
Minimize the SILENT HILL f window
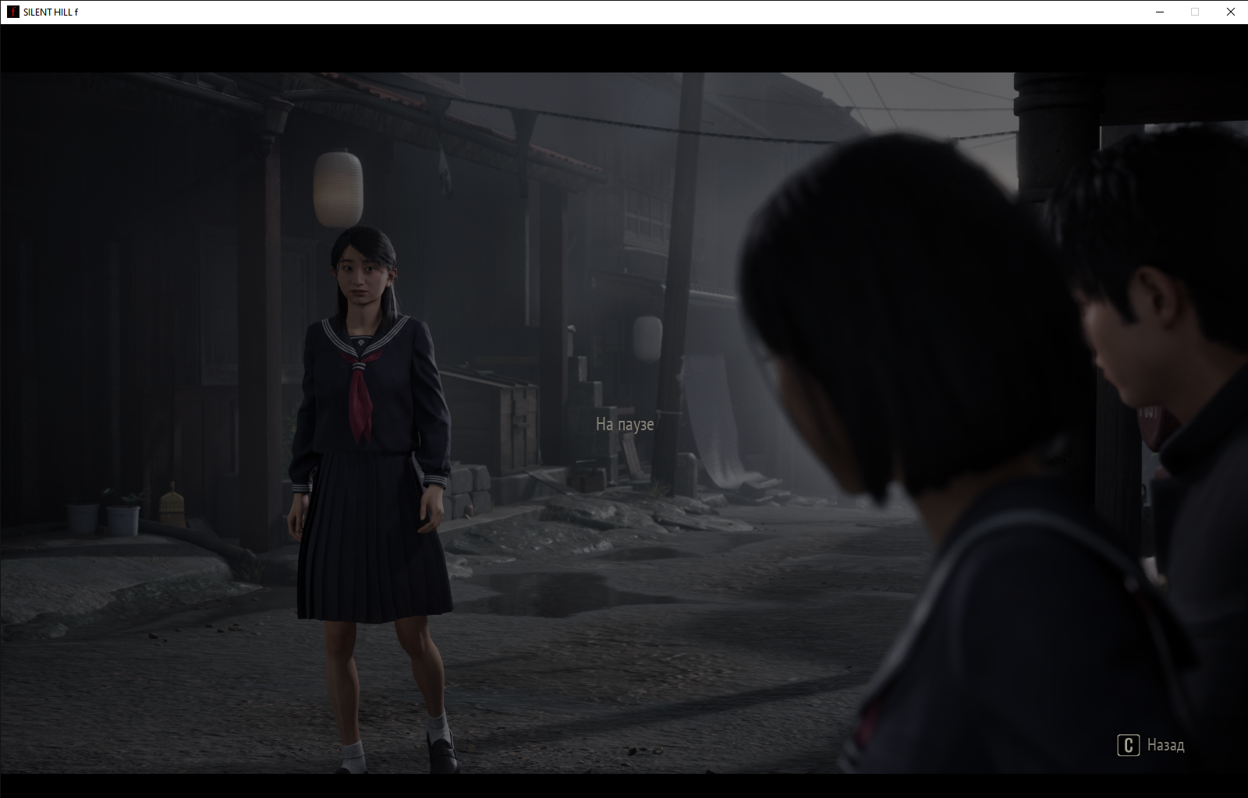pyautogui.click(x=1158, y=12)
